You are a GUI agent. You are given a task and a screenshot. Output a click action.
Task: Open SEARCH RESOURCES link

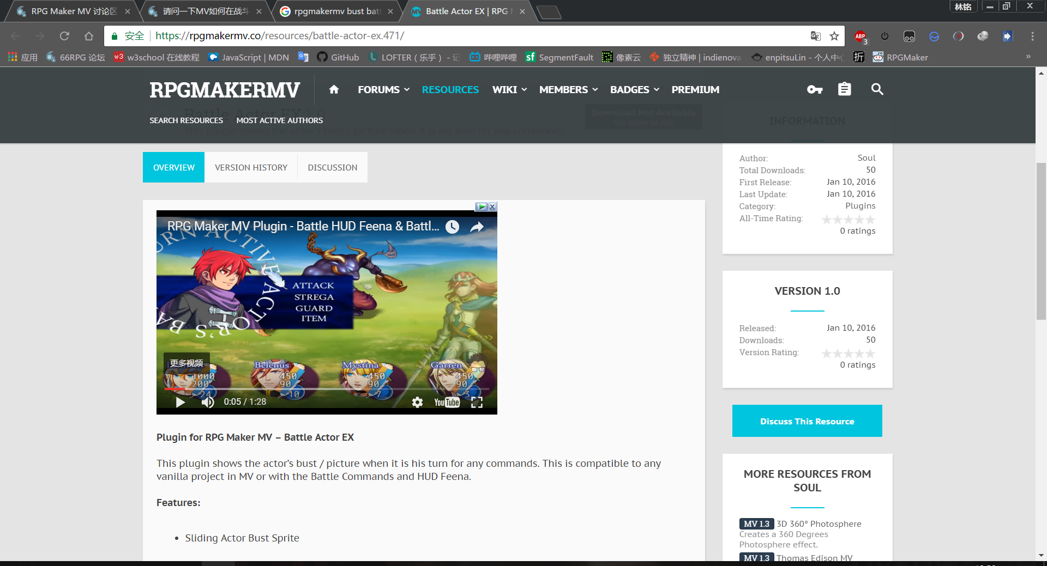pyautogui.click(x=186, y=120)
